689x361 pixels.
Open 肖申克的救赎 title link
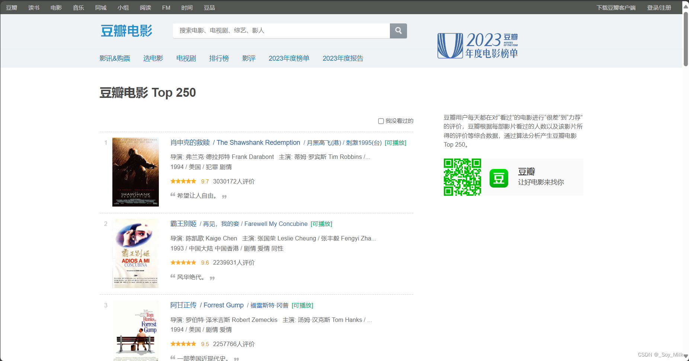point(190,143)
